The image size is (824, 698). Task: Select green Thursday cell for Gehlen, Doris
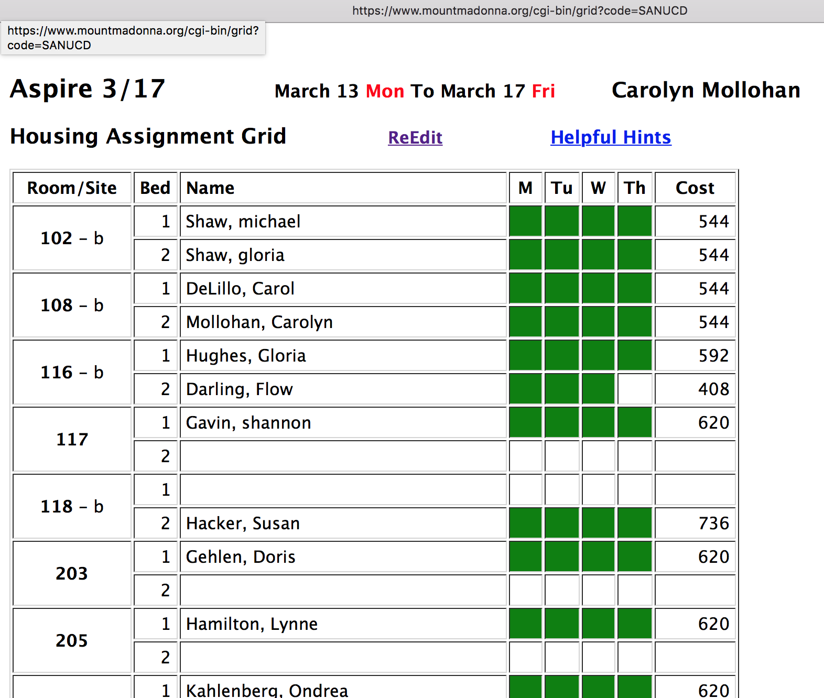click(x=635, y=557)
